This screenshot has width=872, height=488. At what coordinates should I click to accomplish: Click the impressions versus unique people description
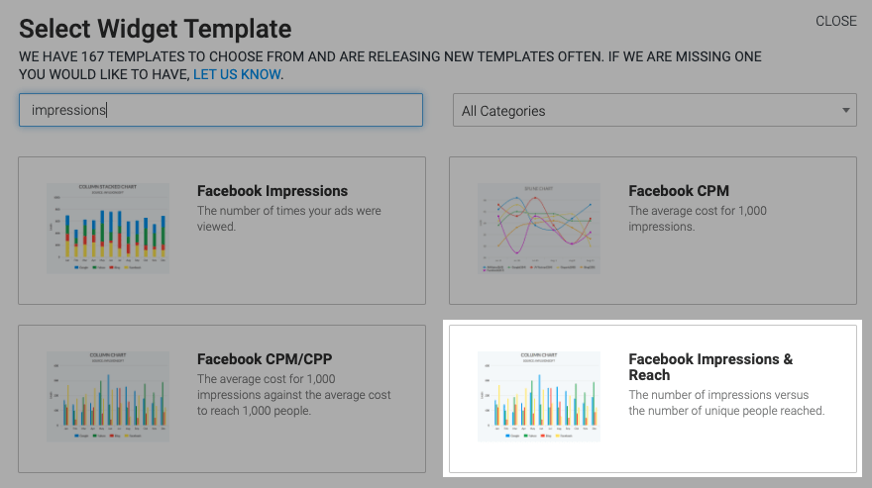[x=726, y=403]
